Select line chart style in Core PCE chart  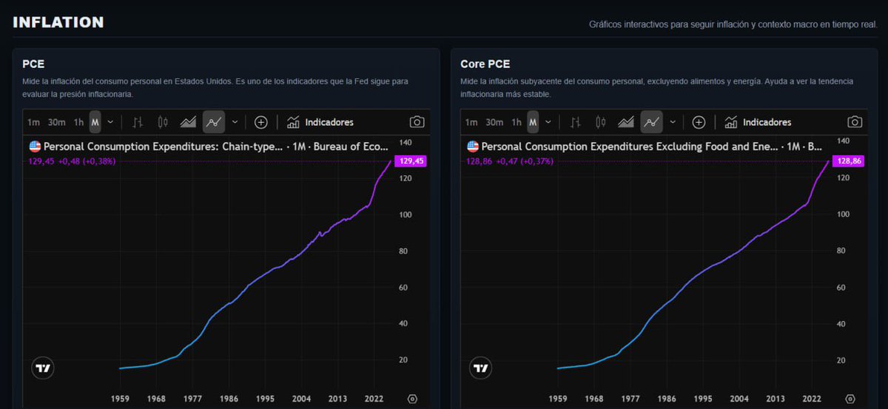coord(652,122)
